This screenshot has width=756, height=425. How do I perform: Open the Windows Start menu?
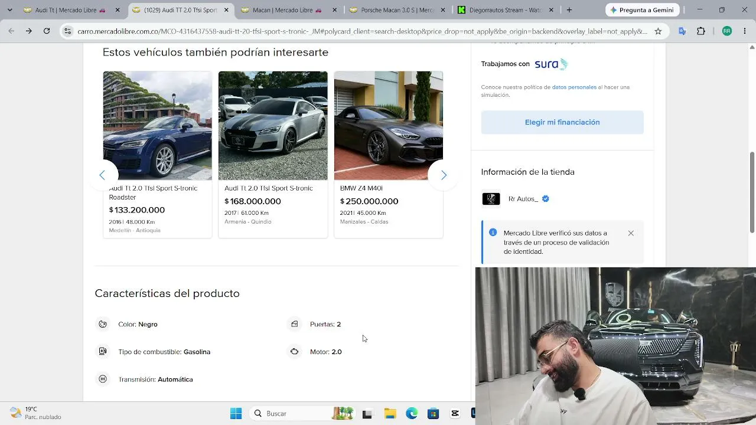236,413
